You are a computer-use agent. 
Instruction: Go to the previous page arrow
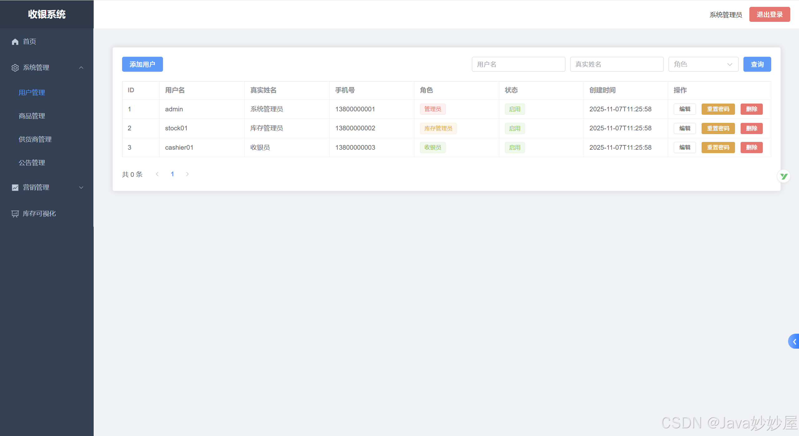click(157, 174)
